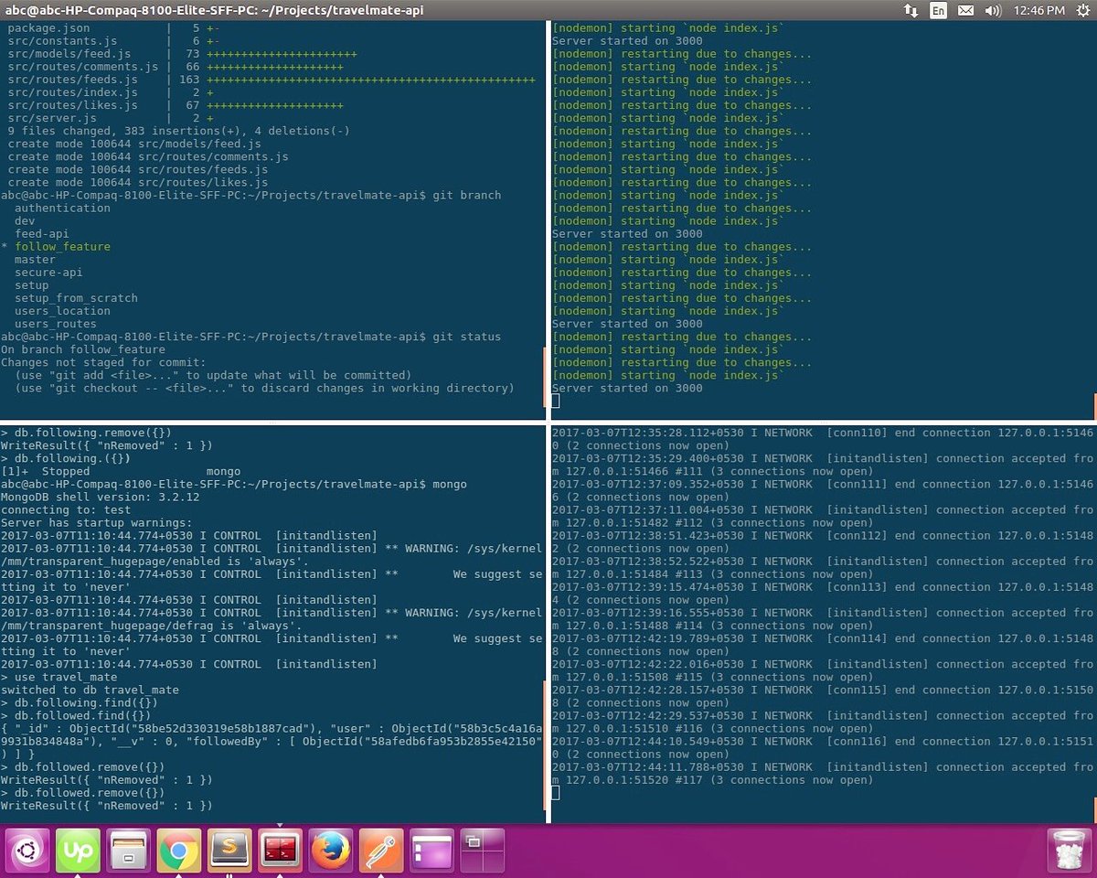This screenshot has width=1097, height=878.
Task: Select the 'users_location' branch name
Action: pyautogui.click(x=62, y=310)
